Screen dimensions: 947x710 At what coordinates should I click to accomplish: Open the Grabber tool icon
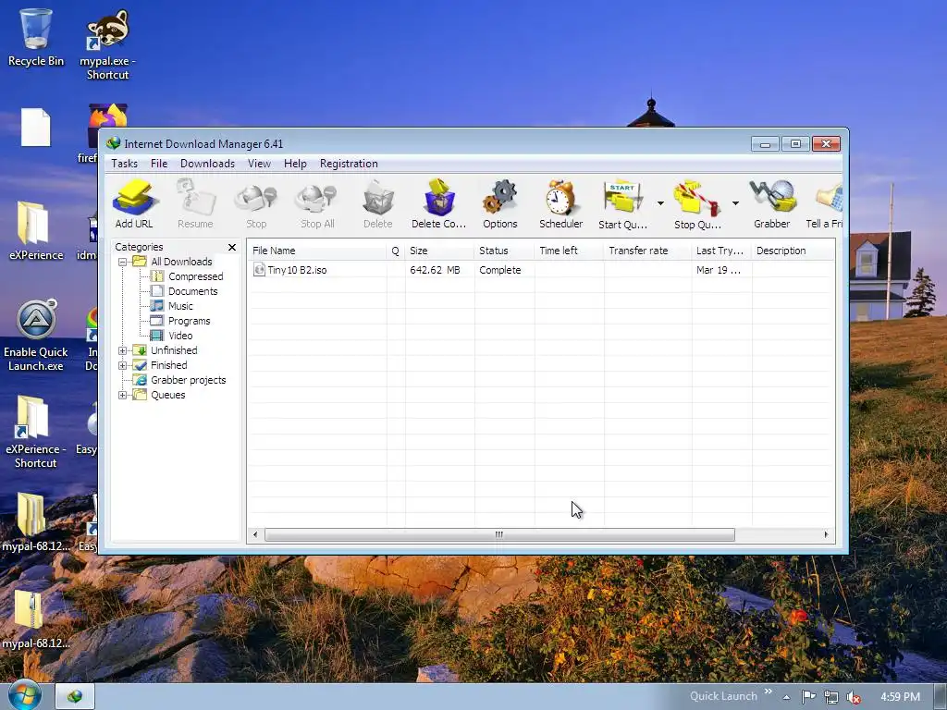(x=772, y=204)
